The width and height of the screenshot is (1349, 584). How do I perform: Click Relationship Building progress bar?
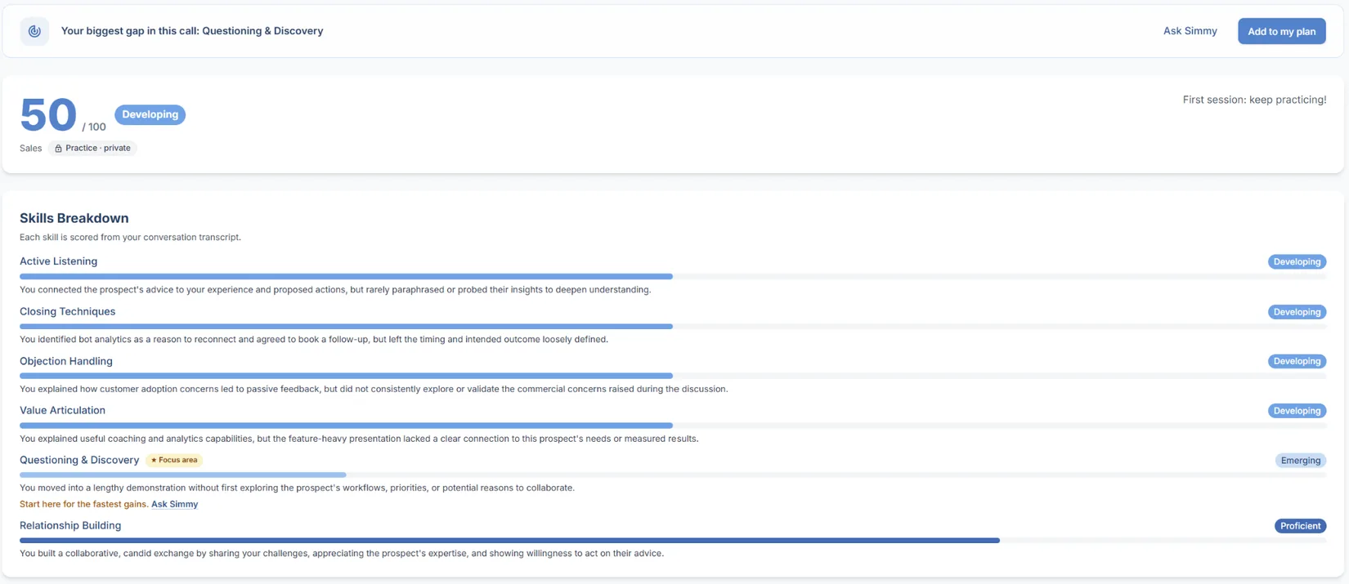pos(673,541)
